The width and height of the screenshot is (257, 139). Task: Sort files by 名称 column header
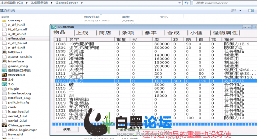tap(41, 17)
